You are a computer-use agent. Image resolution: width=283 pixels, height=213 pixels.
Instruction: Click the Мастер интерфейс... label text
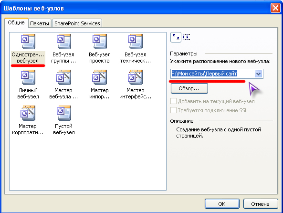tap(136, 94)
